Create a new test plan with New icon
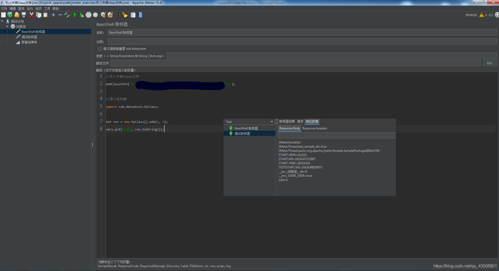Image resolution: width=499 pixels, height=271 pixels. pos(3,15)
